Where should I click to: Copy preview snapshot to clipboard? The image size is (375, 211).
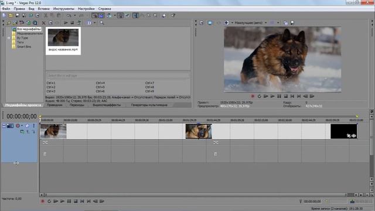click(x=285, y=23)
